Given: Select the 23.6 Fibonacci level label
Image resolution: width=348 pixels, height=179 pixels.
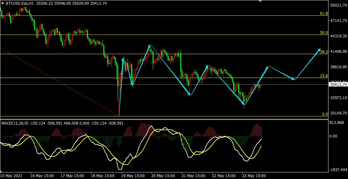Looking at the screenshot, I should point(324,76).
